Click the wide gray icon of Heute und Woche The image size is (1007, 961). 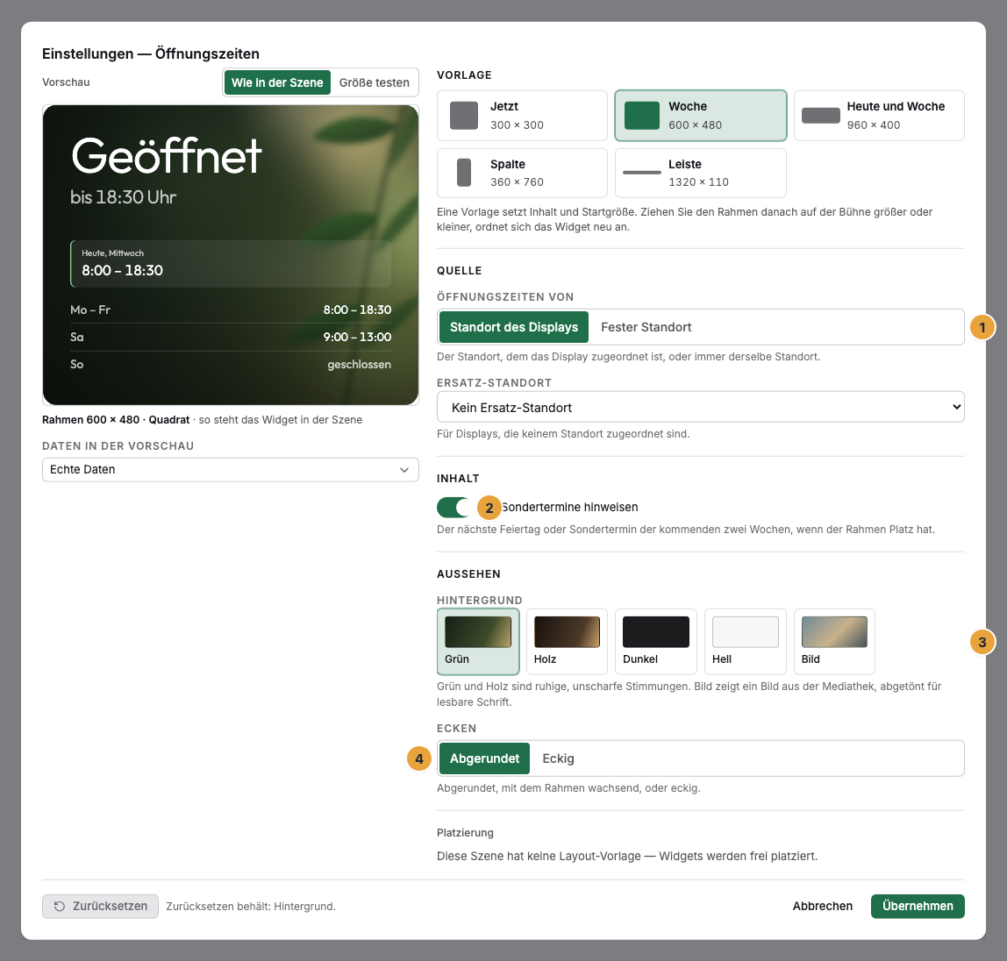(x=821, y=116)
